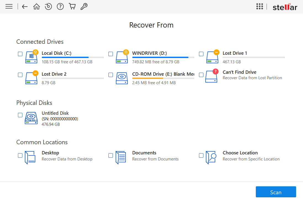Viewport: 303px width, 202px height.
Task: Select the WINDRIVER (D:) drive icon
Action: click(122, 57)
